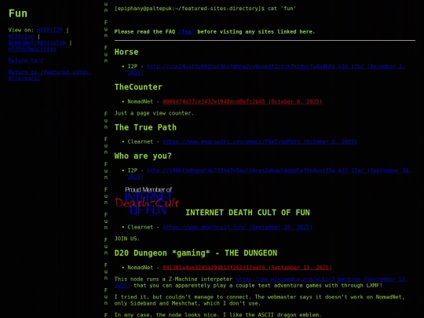The width and height of the screenshot is (424, 318).
Task: Click the 'Please read the FAQ' text
Action: (x=144, y=32)
